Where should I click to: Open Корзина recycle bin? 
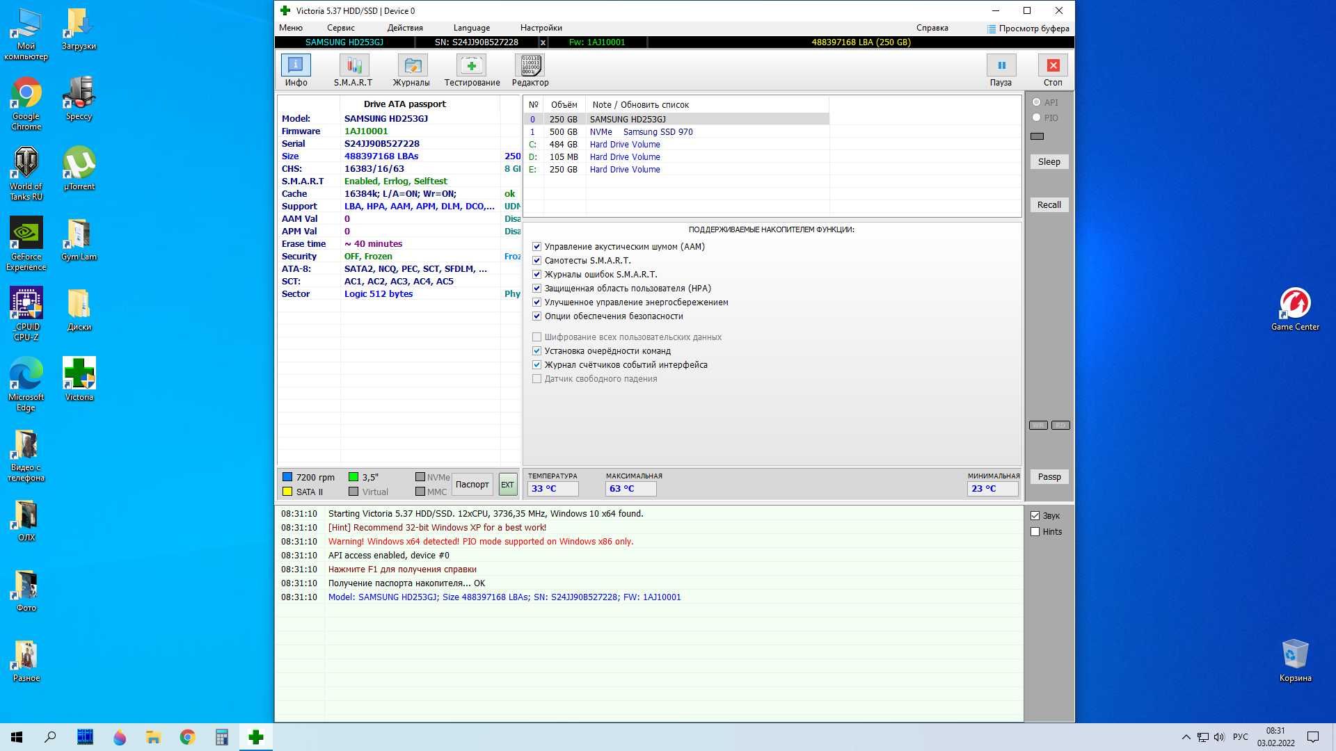click(1295, 661)
